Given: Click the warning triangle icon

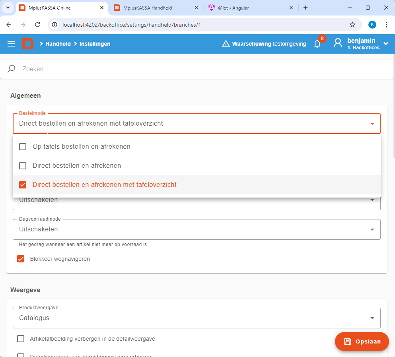Looking at the screenshot, I should (x=226, y=44).
